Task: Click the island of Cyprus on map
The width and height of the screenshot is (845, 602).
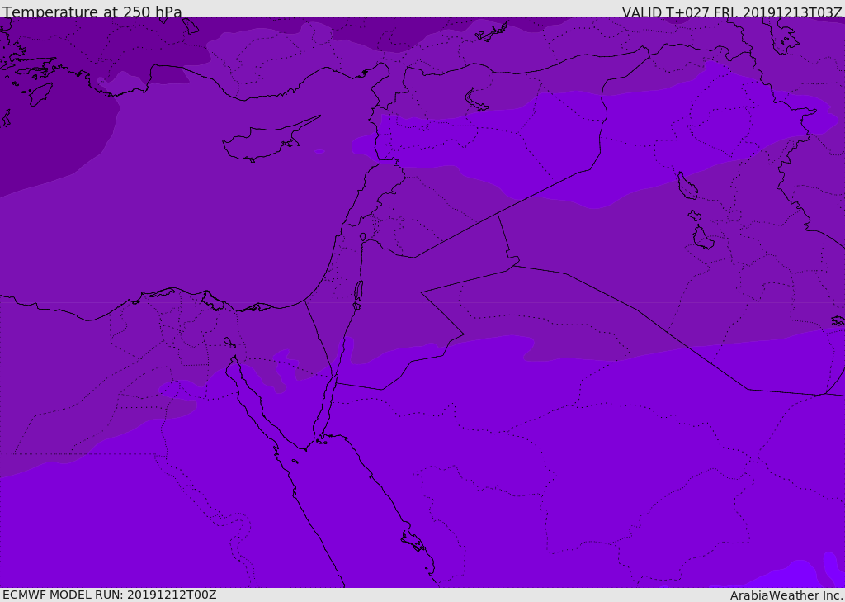Action: click(271, 139)
